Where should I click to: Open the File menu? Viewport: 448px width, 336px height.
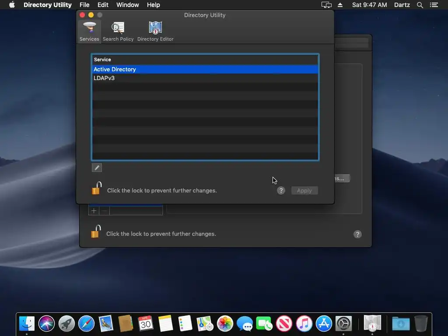click(x=84, y=5)
